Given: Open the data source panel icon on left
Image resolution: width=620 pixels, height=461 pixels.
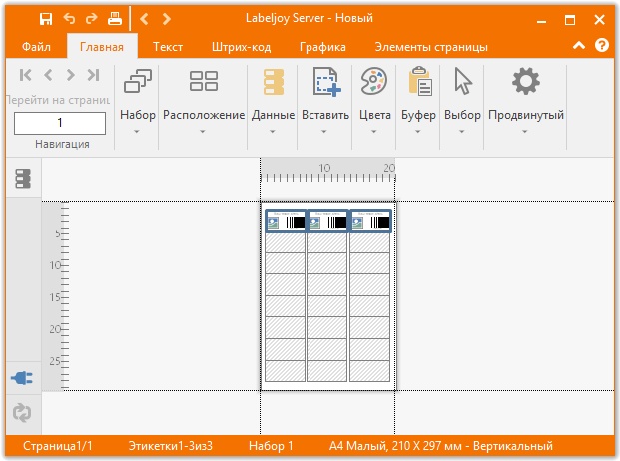Looking at the screenshot, I should tap(22, 179).
